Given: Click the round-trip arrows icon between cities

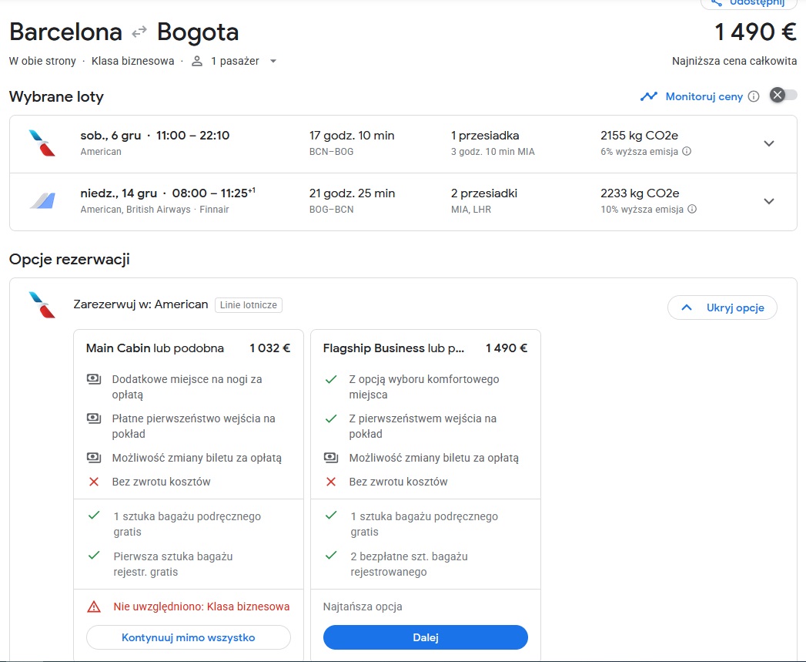Looking at the screenshot, I should click(x=139, y=33).
